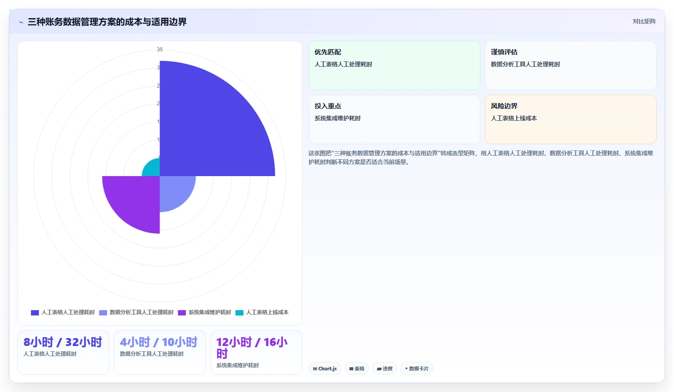This screenshot has width=674, height=392.
Task: Click the 35 axis label on the chart
Action: (160, 50)
